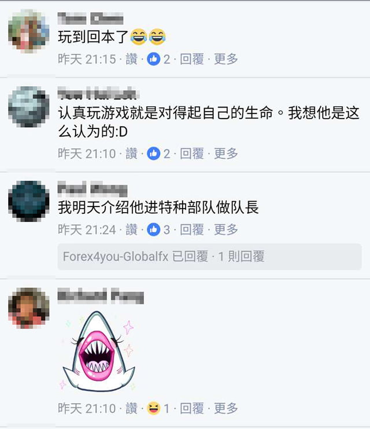The image size is (370, 429).
Task: Open 更多 menu on the 21:24 comment
Action: coord(226,230)
